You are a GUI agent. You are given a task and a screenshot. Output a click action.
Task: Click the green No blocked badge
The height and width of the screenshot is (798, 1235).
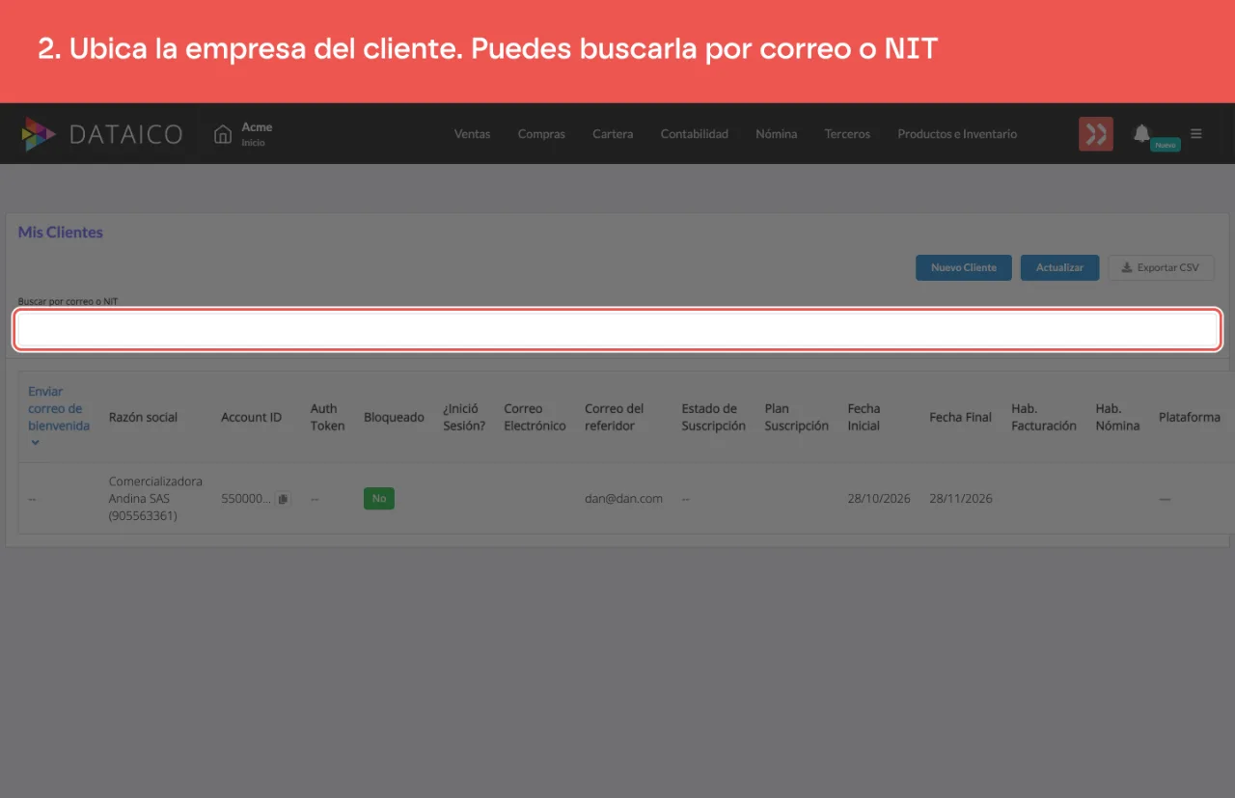coord(379,498)
